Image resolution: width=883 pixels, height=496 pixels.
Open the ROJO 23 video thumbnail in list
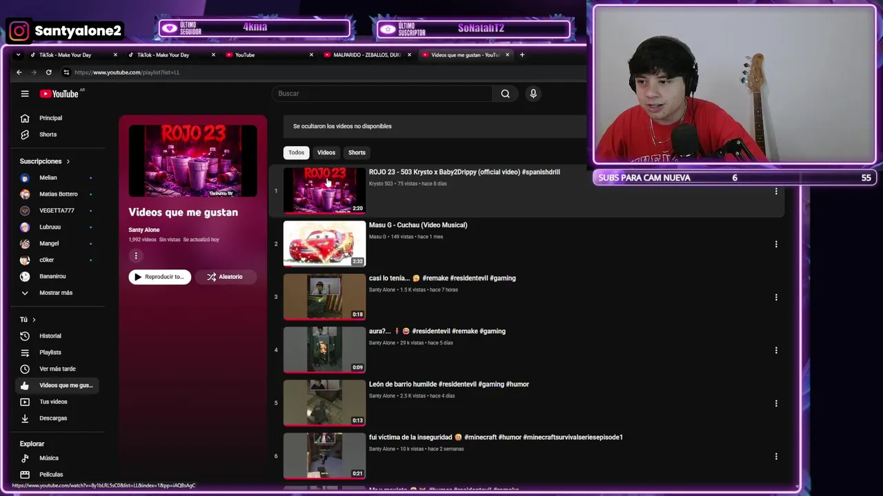[324, 191]
